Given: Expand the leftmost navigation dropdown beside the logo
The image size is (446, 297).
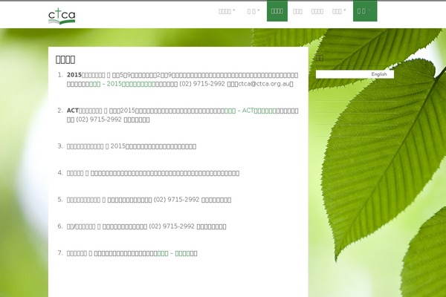Looking at the screenshot, I should [227, 11].
